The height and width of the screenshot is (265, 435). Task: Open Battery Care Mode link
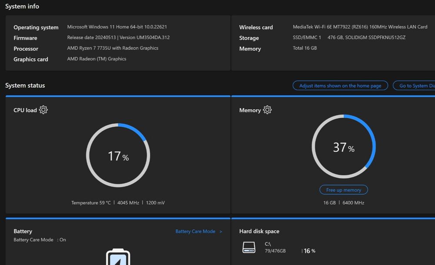pos(199,231)
